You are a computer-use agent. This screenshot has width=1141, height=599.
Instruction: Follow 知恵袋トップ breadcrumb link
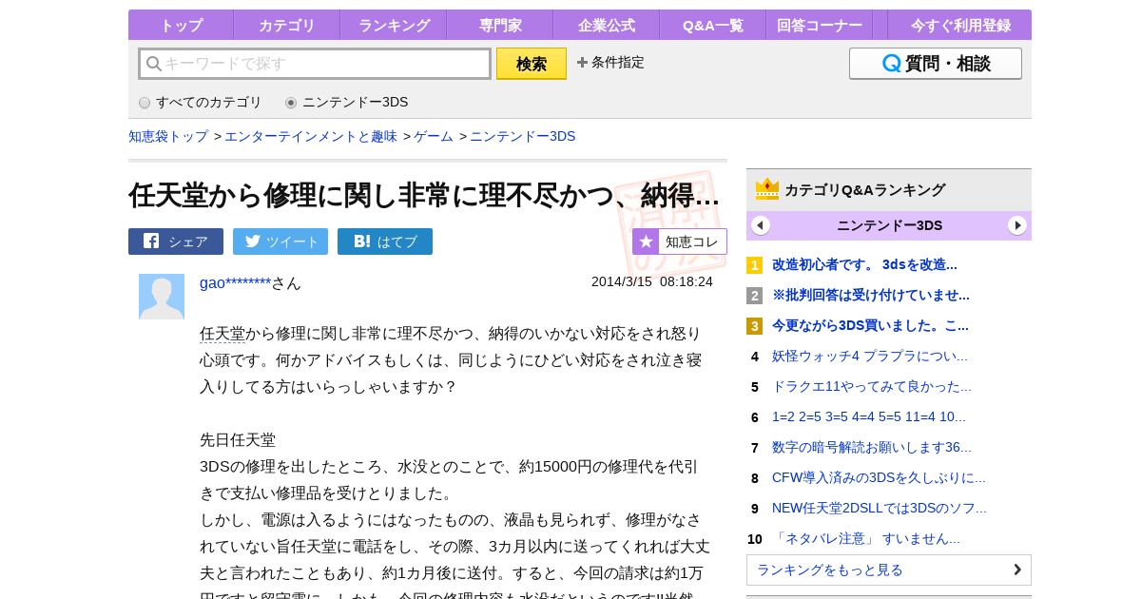point(168,136)
